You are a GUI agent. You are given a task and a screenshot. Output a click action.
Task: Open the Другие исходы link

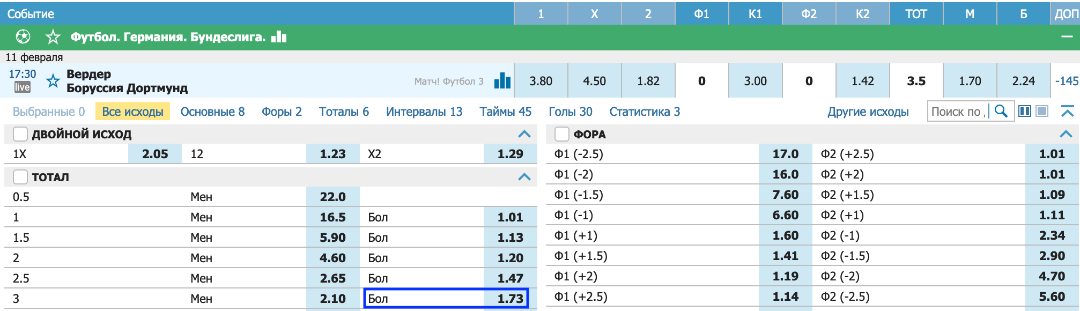click(868, 112)
